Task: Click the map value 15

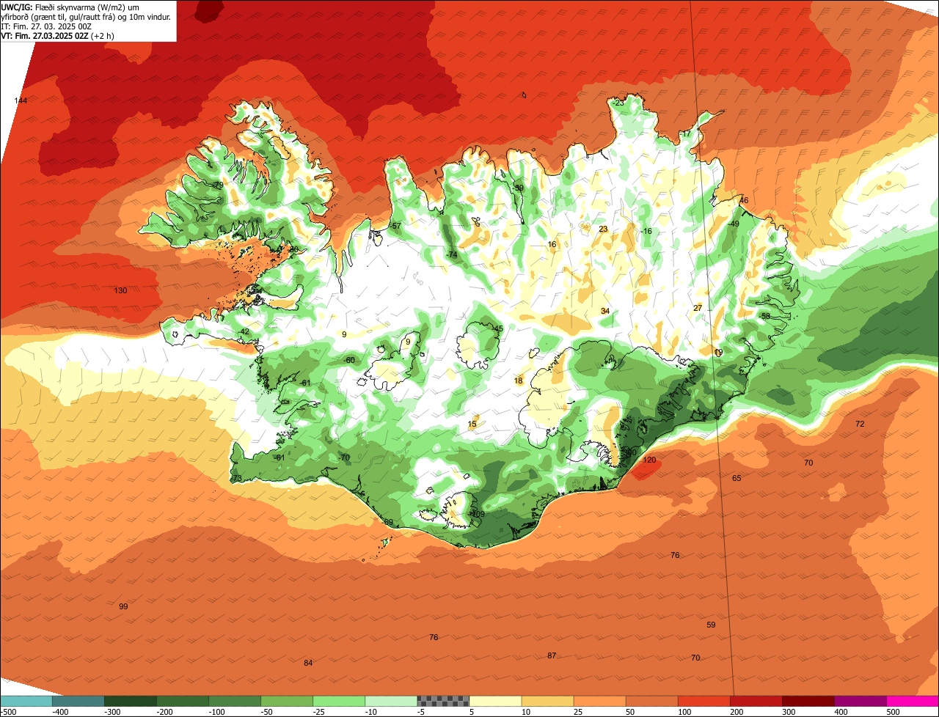Action: (472, 424)
